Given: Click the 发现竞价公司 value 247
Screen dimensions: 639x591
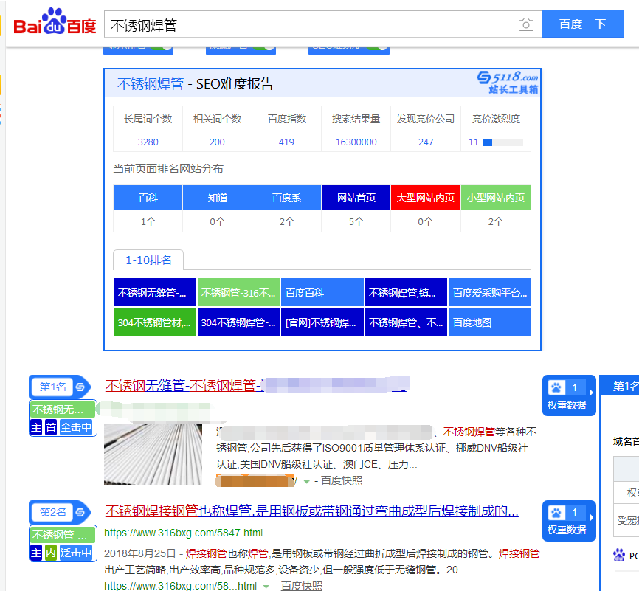Looking at the screenshot, I should 426,142.
